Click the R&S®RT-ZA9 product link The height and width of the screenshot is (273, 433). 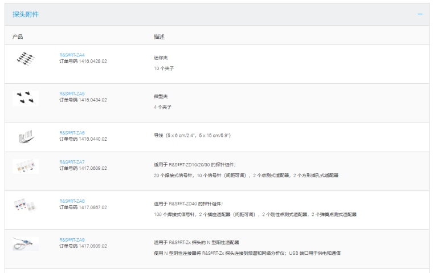pyautogui.click(x=72, y=240)
